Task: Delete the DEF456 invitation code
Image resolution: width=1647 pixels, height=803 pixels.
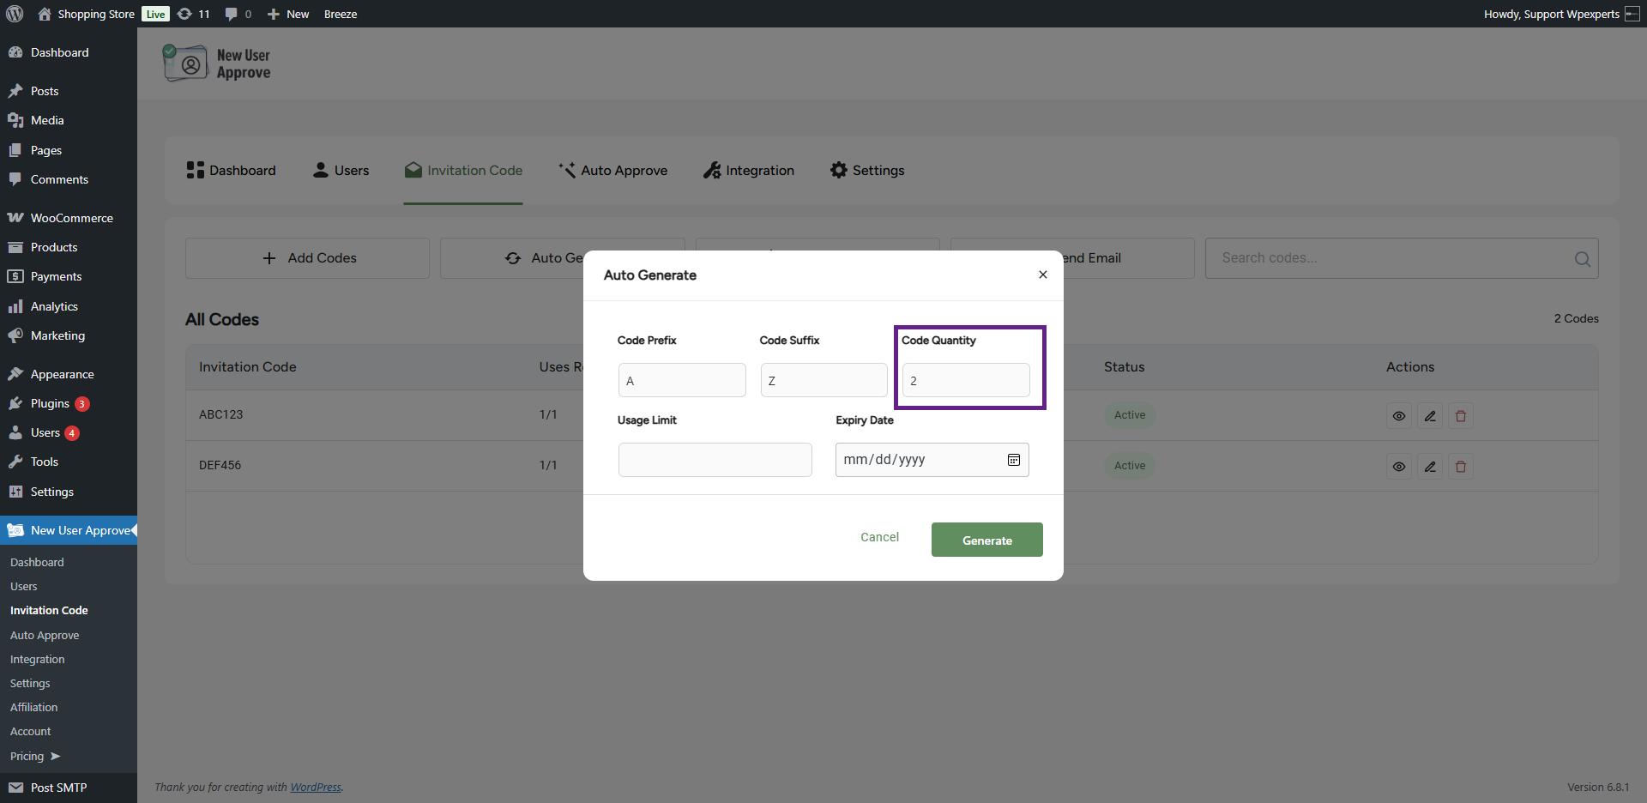Action: (x=1460, y=467)
